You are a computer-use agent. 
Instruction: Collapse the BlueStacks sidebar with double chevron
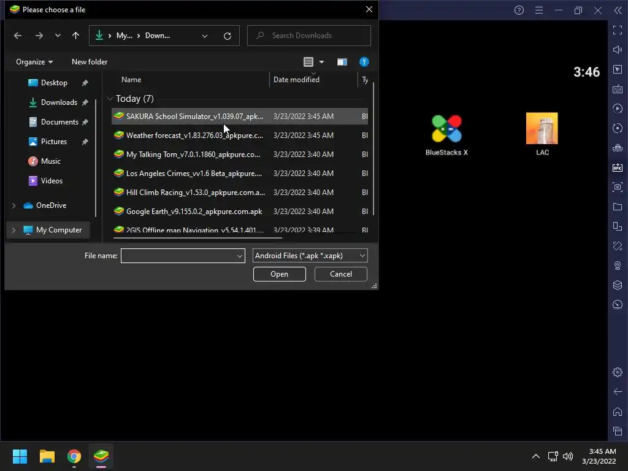[x=618, y=10]
